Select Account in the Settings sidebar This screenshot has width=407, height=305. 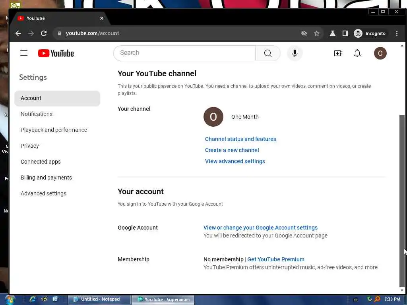click(57, 98)
